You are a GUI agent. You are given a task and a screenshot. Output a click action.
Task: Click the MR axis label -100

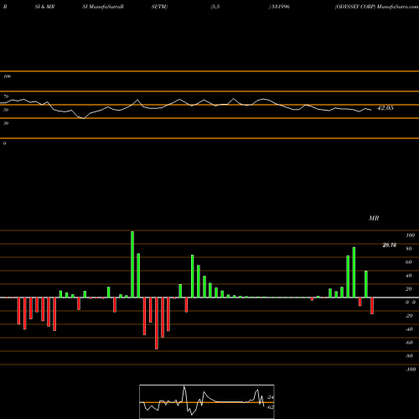411,370
